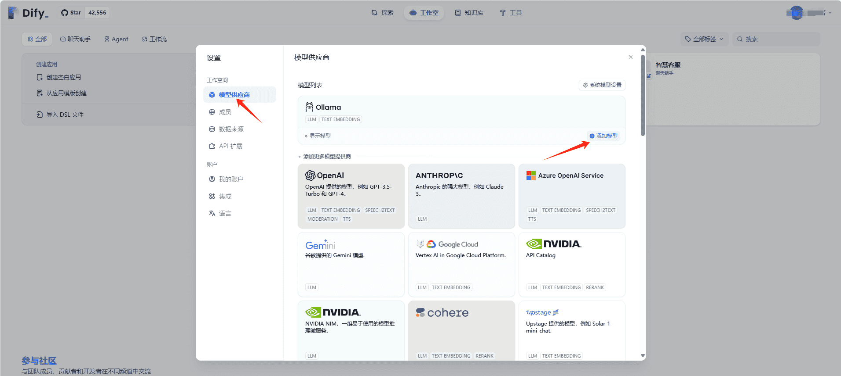841x376 pixels.
Task: Open 语言 settings section
Action: (240, 213)
